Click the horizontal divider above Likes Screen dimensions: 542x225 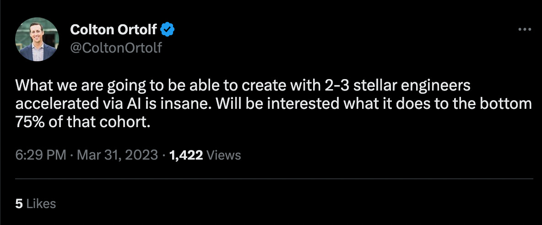click(274, 178)
